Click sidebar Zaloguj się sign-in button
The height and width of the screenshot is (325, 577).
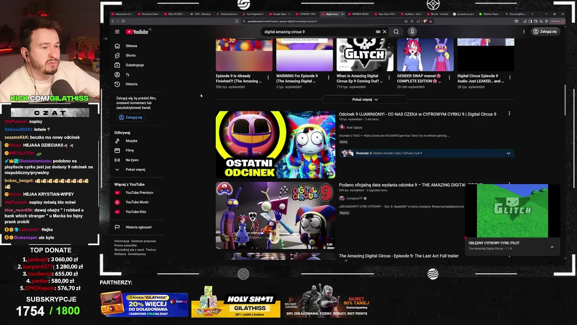[x=131, y=117]
